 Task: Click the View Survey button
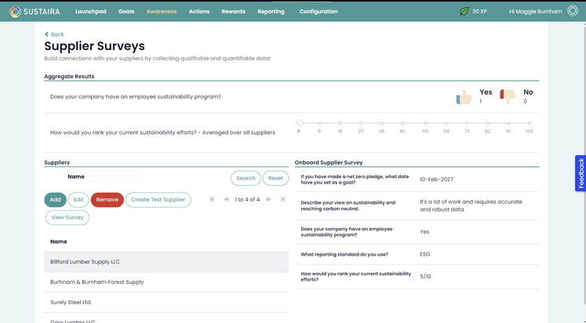(67, 217)
